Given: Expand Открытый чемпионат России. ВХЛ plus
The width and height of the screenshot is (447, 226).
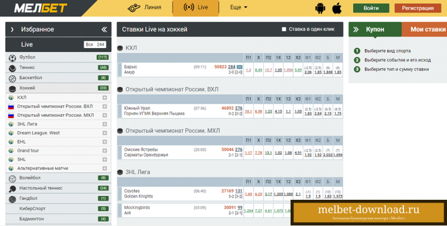Looking at the screenshot, I should click(104, 107).
